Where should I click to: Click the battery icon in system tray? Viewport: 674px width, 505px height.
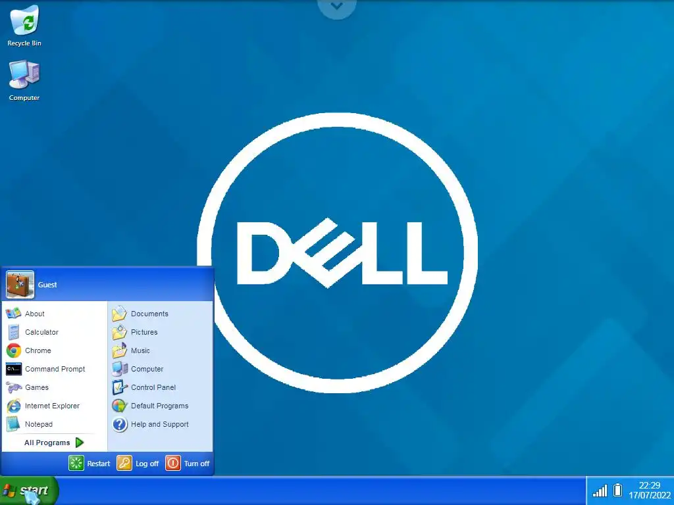(x=617, y=490)
